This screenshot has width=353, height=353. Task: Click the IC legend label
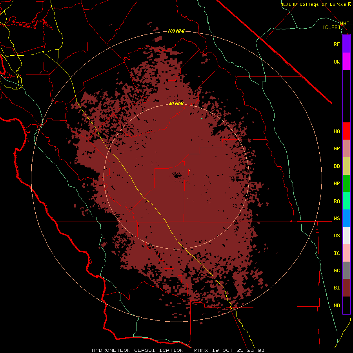[337, 253]
